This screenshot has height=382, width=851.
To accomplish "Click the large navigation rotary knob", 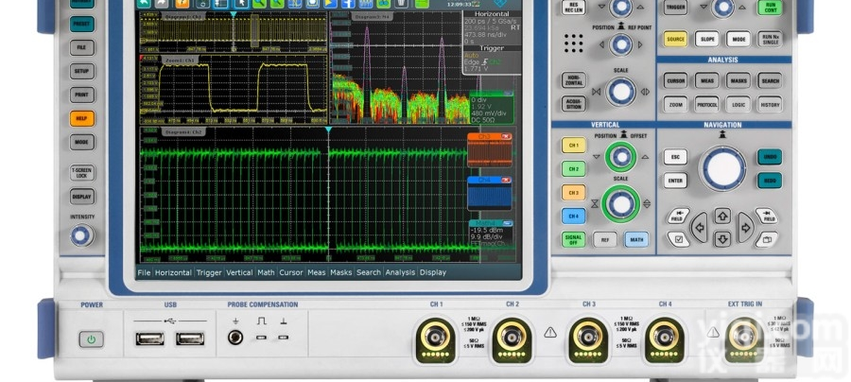I will (722, 168).
